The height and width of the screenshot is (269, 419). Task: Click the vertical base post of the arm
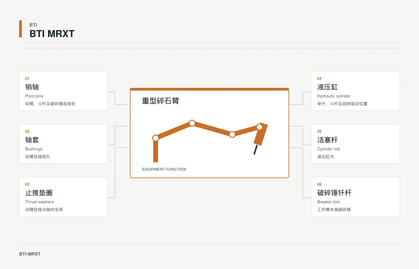tap(156, 151)
